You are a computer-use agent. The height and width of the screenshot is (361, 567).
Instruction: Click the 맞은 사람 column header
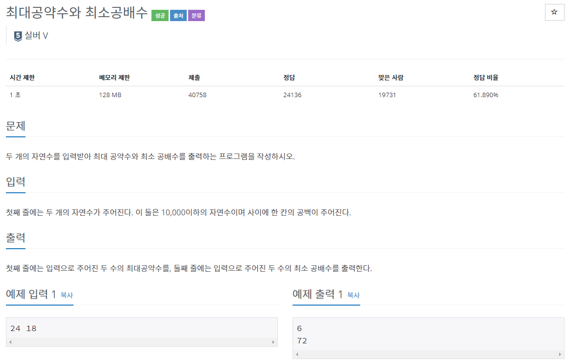point(391,77)
